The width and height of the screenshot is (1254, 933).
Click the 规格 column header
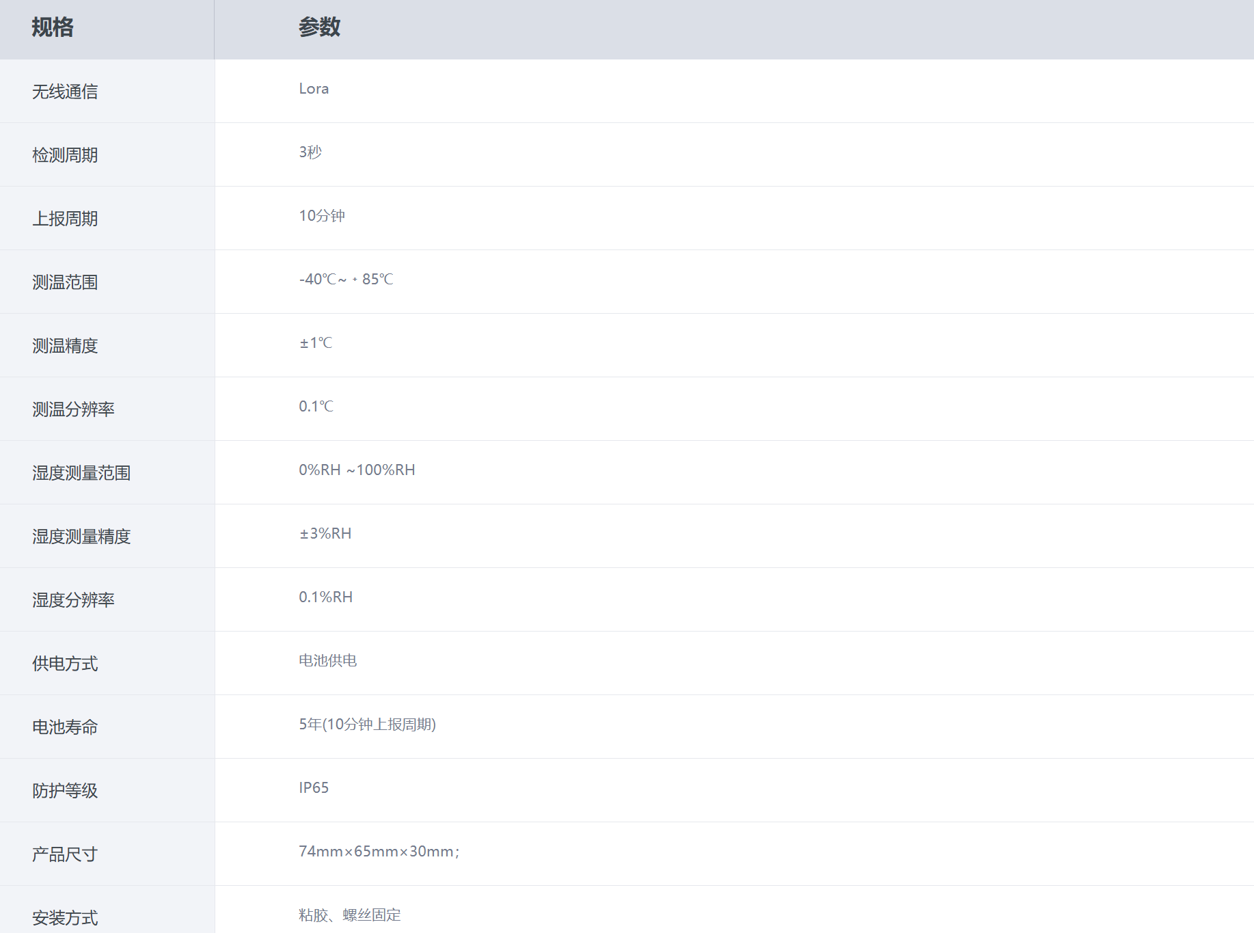(x=53, y=27)
